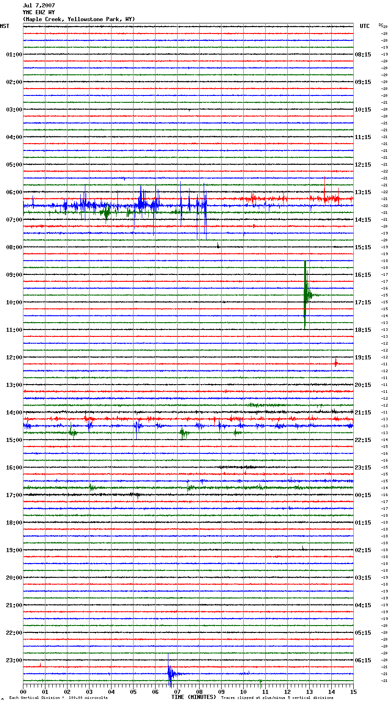Click the "04:00" MST time label

pyautogui.click(x=14, y=137)
